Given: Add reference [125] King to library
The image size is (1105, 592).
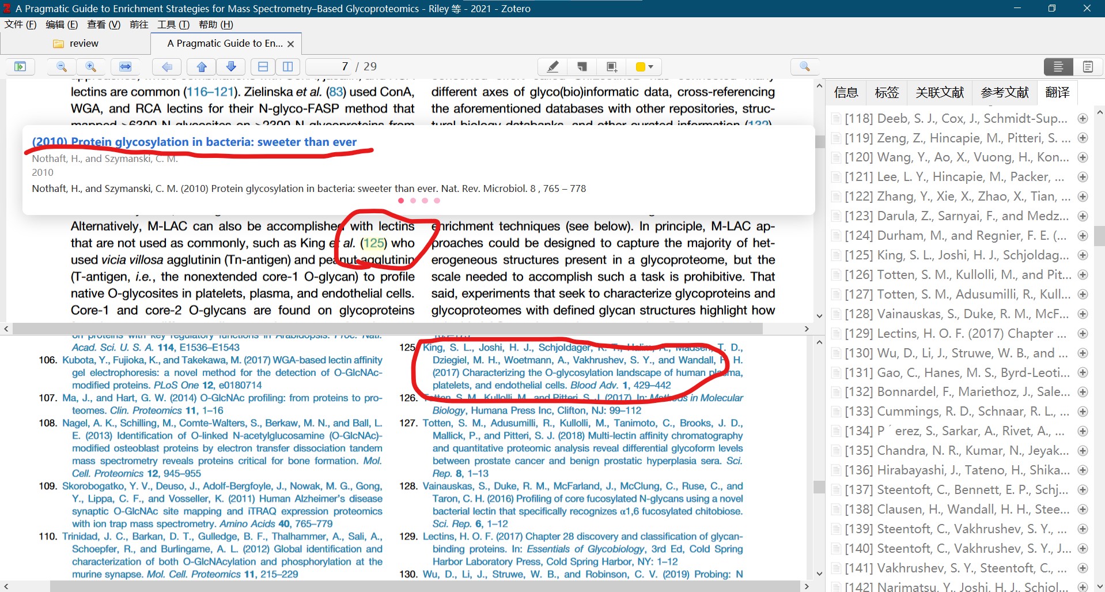Looking at the screenshot, I should point(1084,255).
